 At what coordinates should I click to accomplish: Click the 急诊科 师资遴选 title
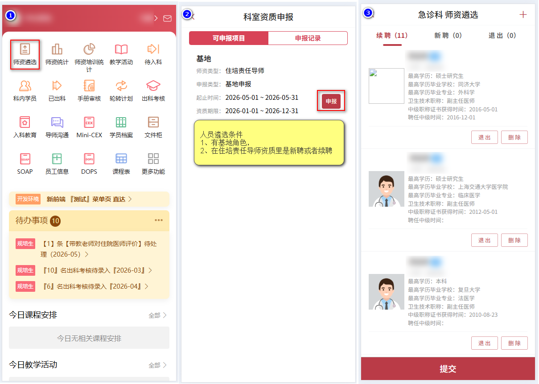[x=448, y=15]
